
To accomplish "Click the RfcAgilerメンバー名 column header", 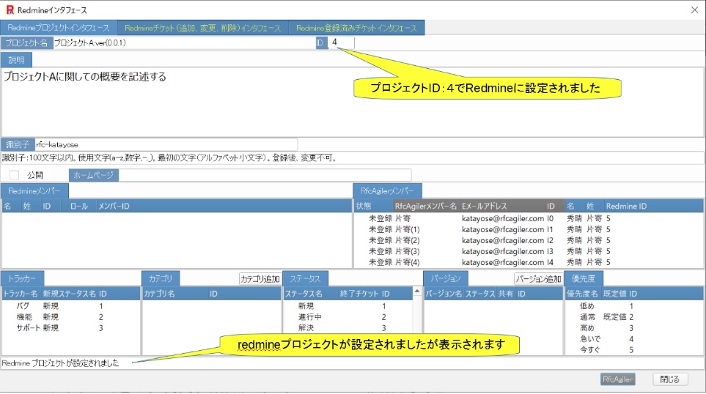I will (x=426, y=206).
